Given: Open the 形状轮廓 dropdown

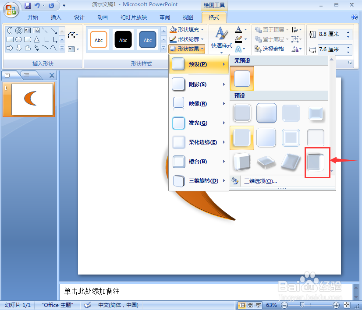Looking at the screenshot, I should point(187,39).
